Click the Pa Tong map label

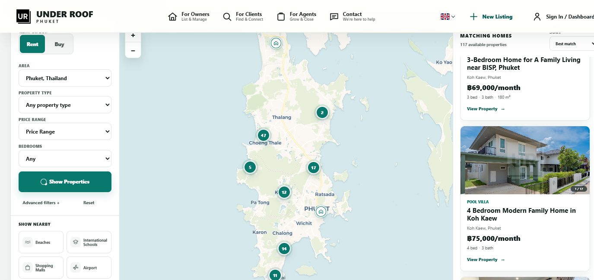[x=260, y=202]
